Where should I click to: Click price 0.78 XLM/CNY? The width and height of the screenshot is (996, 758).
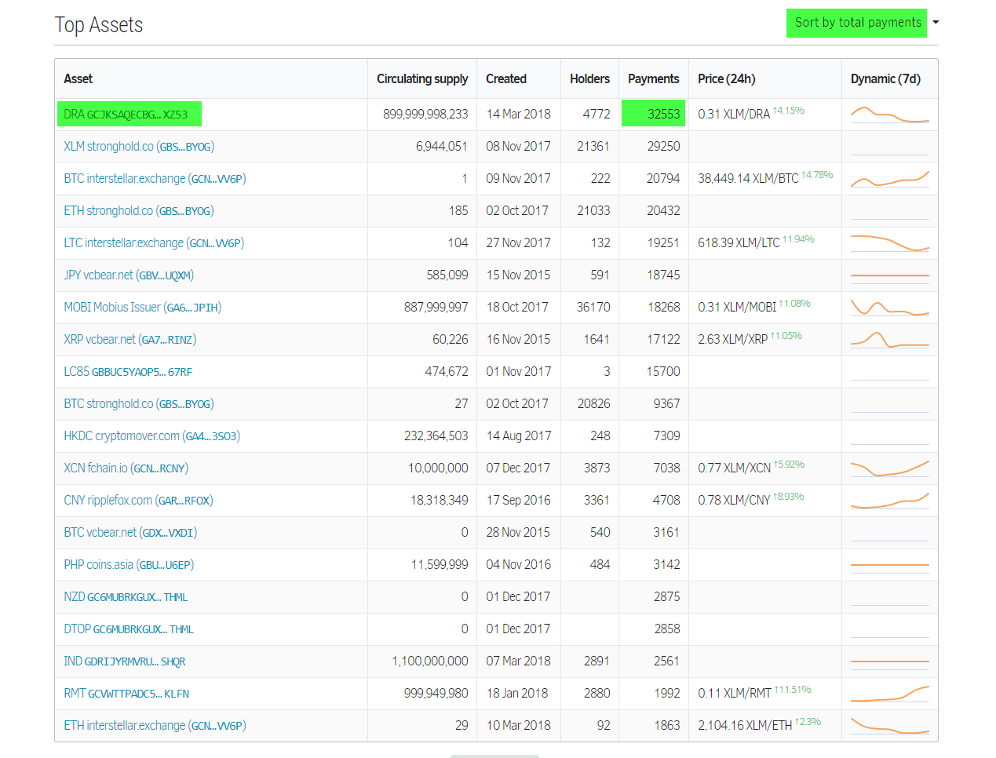pyautogui.click(x=734, y=501)
